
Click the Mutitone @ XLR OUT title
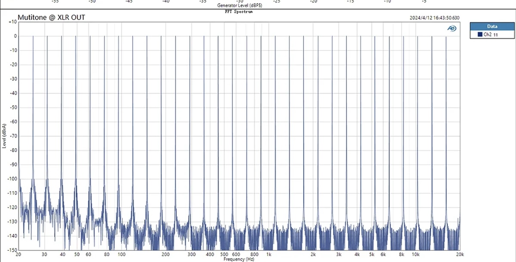(51, 18)
